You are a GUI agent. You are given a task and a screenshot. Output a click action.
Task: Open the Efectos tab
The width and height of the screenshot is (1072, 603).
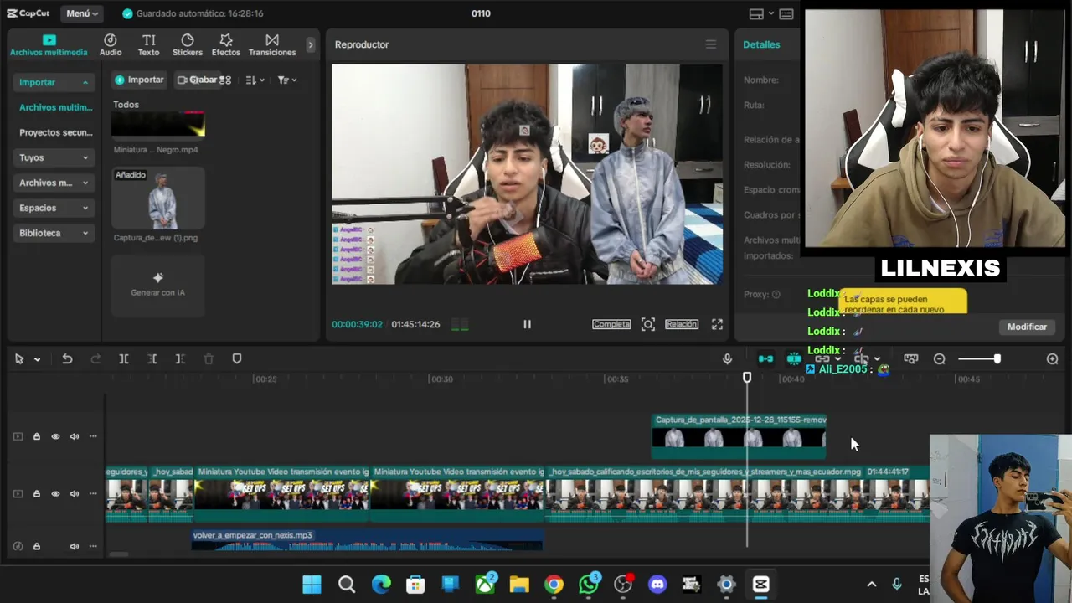pos(225,45)
